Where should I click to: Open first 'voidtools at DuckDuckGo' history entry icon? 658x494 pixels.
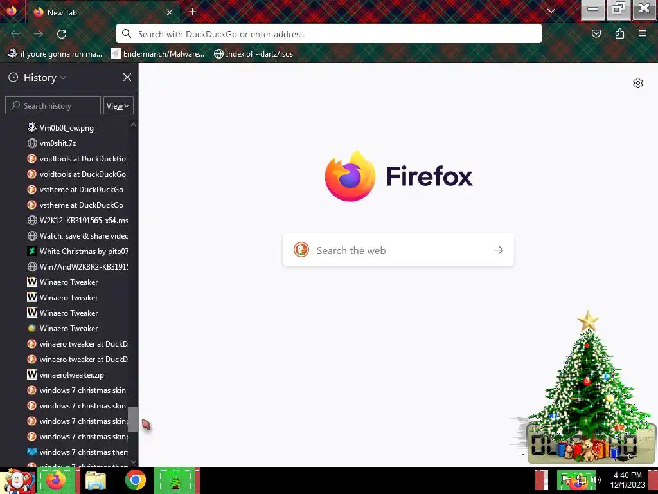[32, 159]
